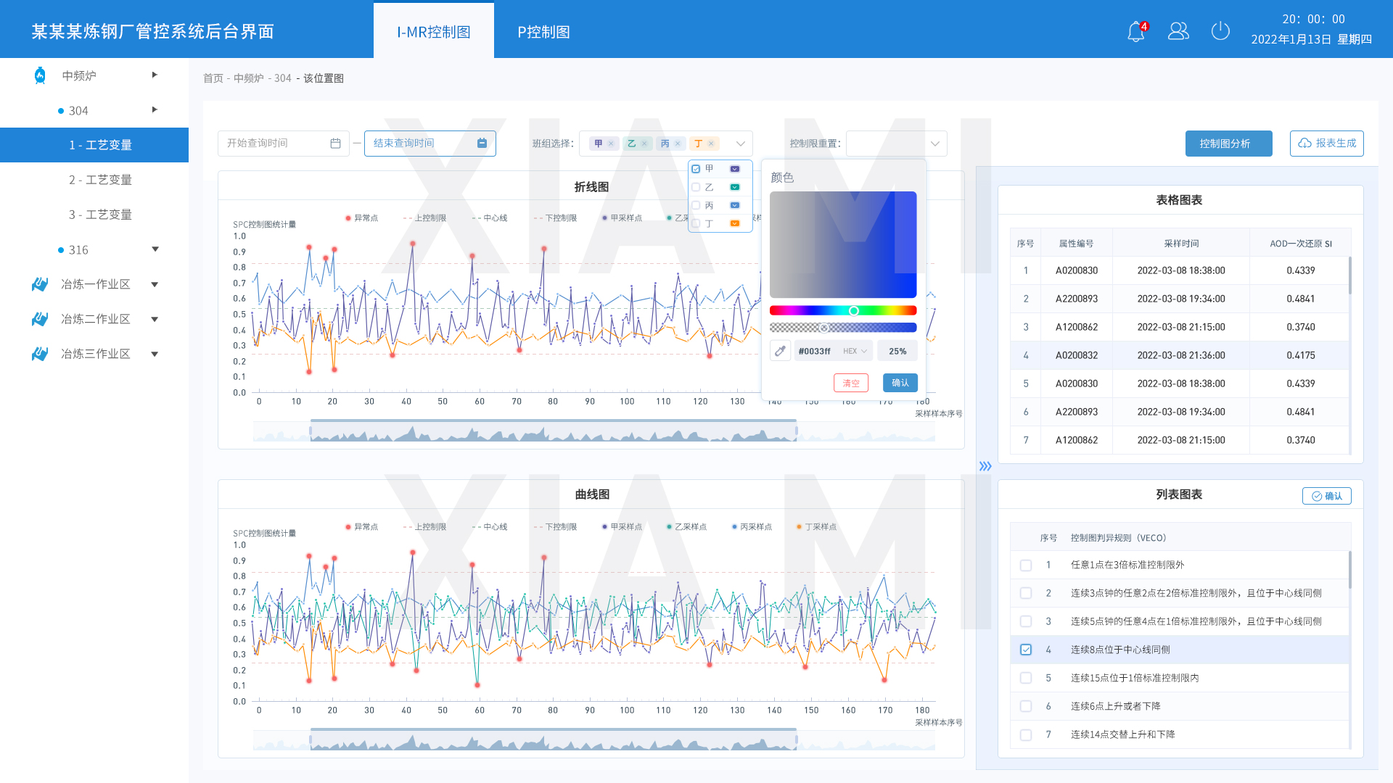This screenshot has height=783, width=1393.
Task: Remove the 乙 tag with its x
Action: coord(644,144)
